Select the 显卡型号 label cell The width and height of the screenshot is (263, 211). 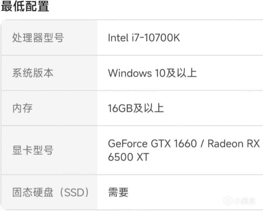click(33, 150)
